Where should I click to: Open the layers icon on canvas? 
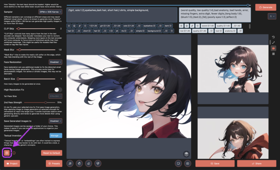186,154
